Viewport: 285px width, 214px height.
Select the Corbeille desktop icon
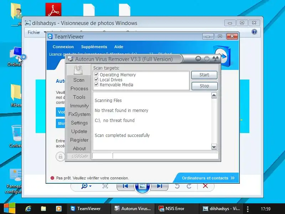tap(16, 136)
